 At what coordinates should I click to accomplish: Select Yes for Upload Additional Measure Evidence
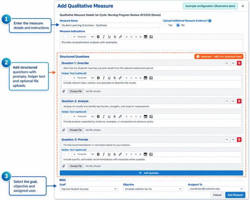click(x=165, y=25)
